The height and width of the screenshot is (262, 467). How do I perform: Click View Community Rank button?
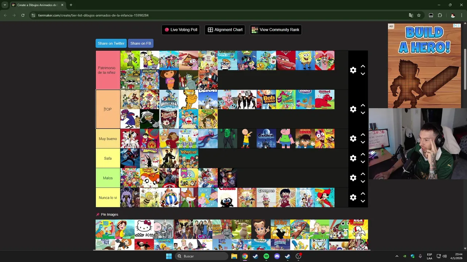(275, 30)
